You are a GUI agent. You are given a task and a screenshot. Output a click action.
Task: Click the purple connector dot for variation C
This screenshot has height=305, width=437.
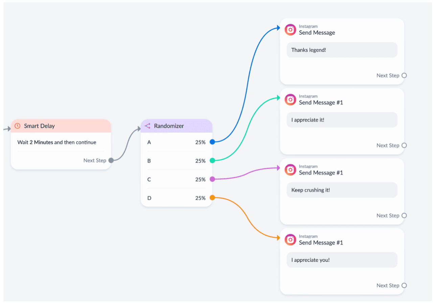212,179
